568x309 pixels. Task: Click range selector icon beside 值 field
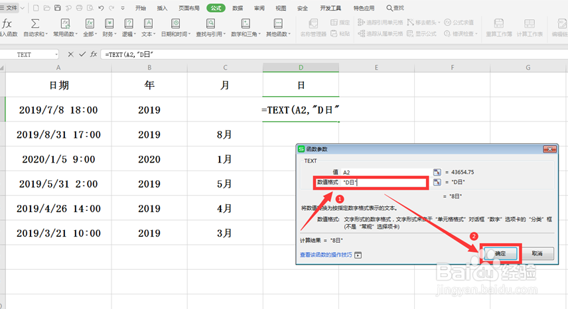tap(437, 172)
